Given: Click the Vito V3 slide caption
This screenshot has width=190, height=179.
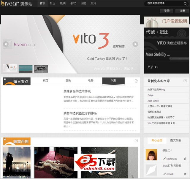Looking at the screenshot, I should pyautogui.click(x=115, y=69).
